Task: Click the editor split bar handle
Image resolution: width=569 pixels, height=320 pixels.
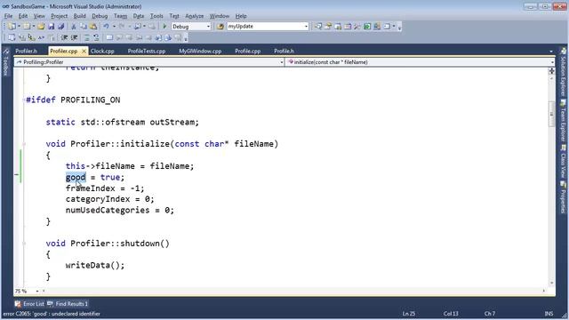Action: (x=551, y=71)
